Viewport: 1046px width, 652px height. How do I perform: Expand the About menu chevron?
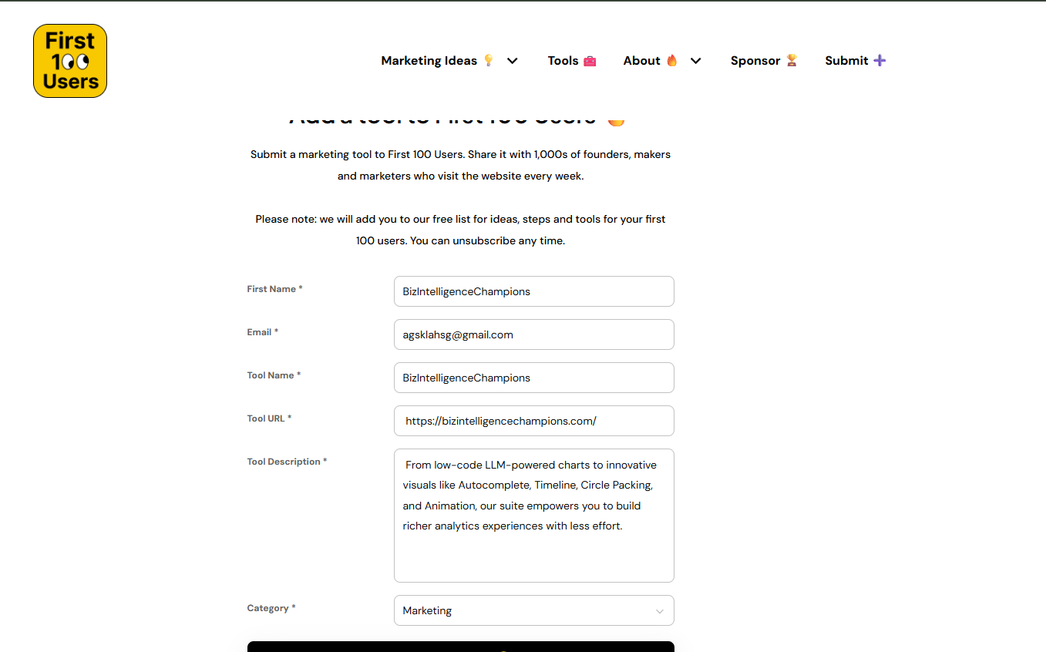[x=696, y=61]
